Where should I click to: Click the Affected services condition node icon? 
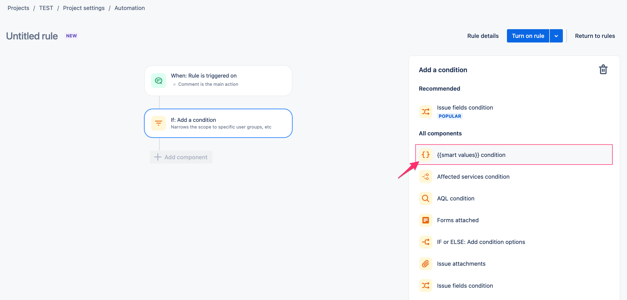pos(426,177)
